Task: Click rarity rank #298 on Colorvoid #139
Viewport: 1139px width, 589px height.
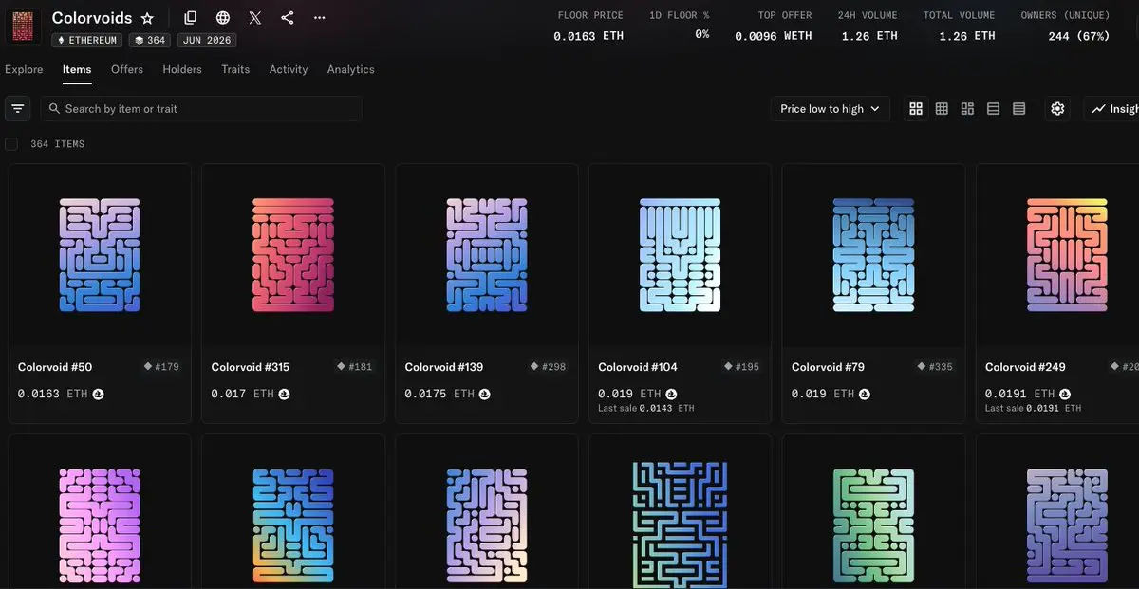Action: tap(548, 367)
